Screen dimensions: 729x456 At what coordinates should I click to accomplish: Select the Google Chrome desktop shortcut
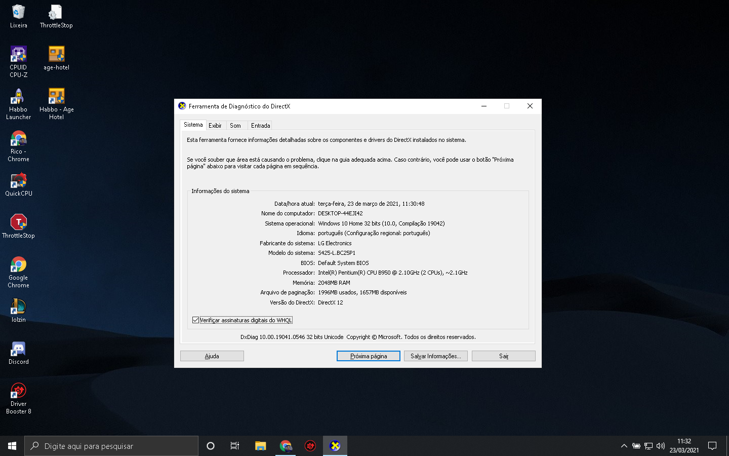[x=18, y=272]
